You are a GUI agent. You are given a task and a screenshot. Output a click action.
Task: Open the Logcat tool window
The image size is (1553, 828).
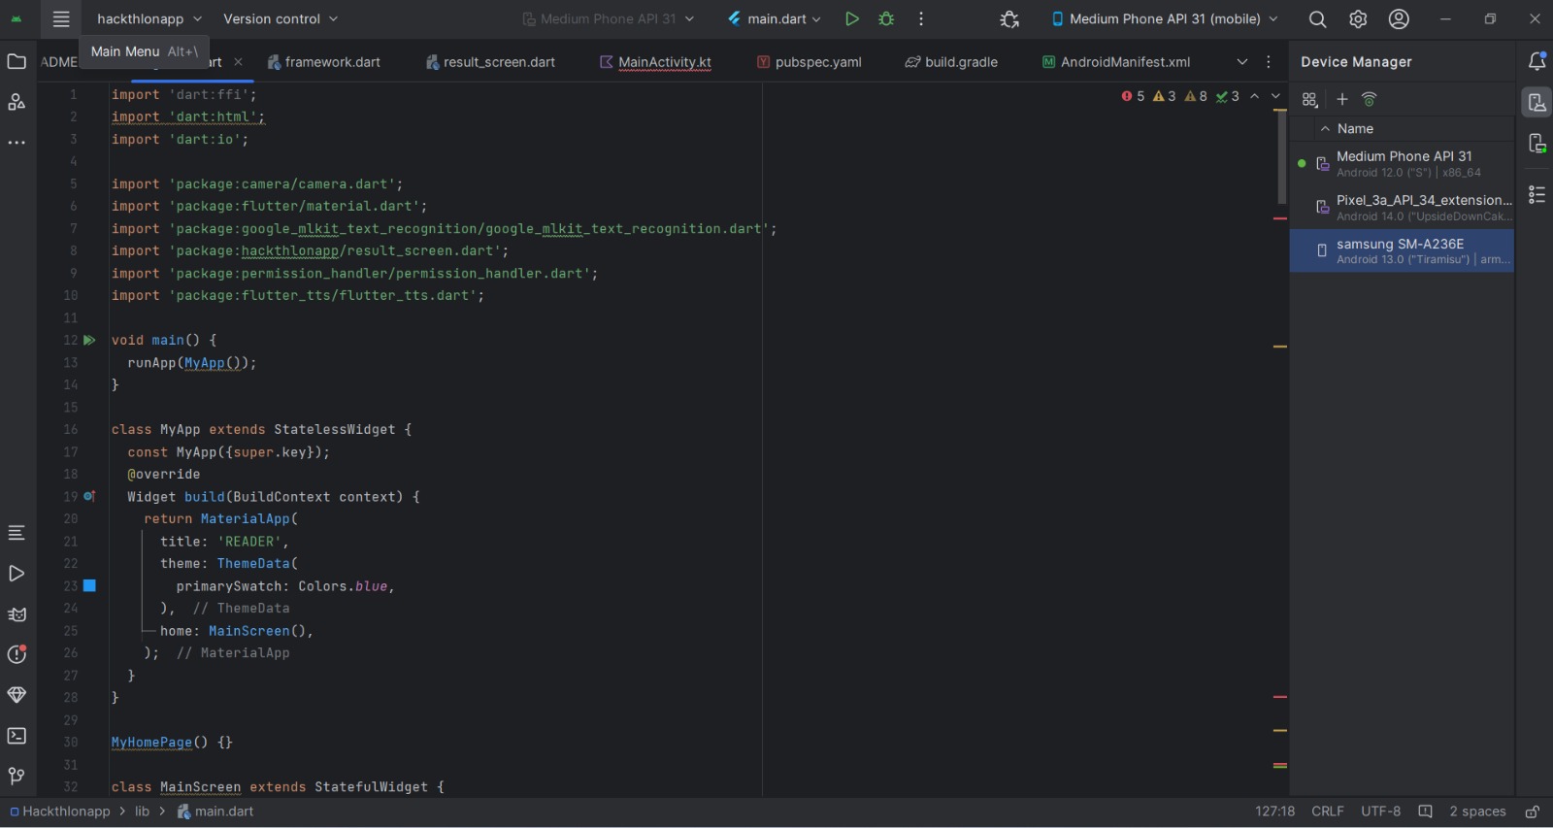click(x=17, y=614)
